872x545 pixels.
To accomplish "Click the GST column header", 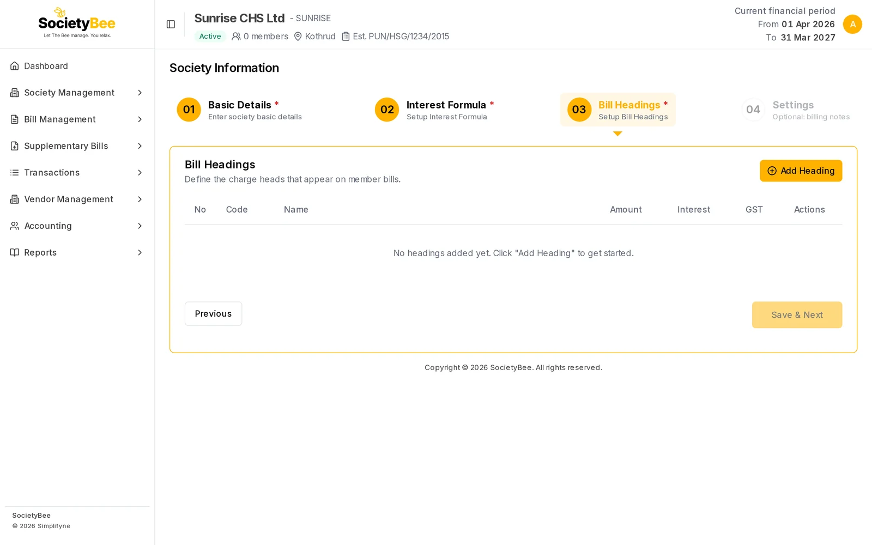I will pos(754,210).
